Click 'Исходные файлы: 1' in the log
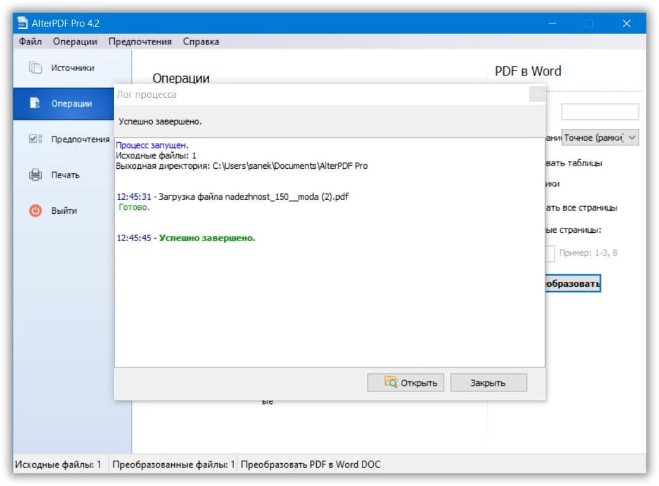659x486 pixels. pos(156,155)
